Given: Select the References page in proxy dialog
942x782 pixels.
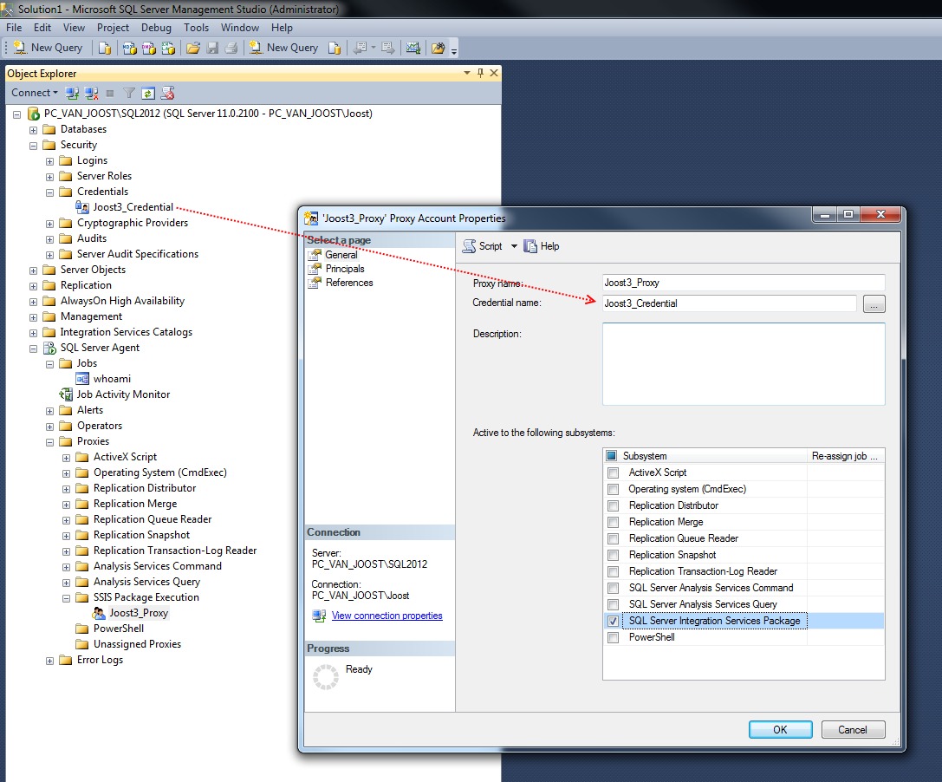Looking at the screenshot, I should click(349, 283).
